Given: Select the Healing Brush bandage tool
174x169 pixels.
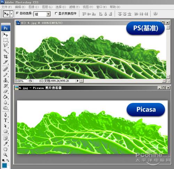Looking at the screenshot, I should (x=5, y=69).
